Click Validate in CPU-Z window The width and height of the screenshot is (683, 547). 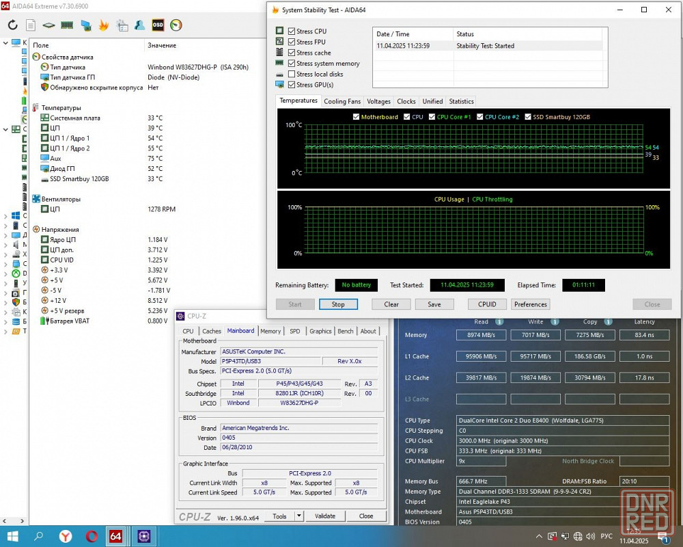[325, 516]
